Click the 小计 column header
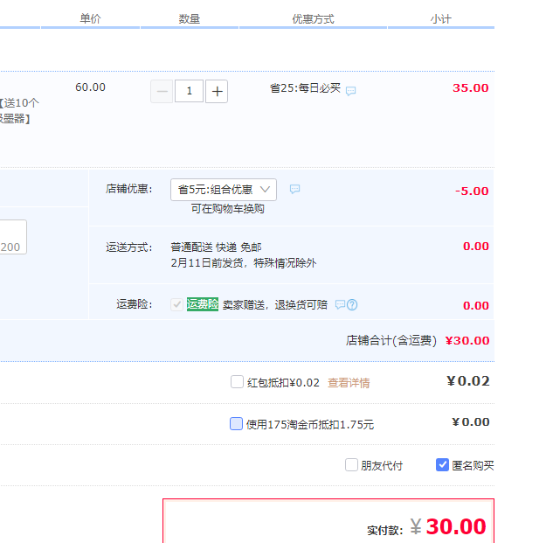 click(x=440, y=19)
